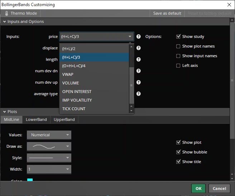Toggle the Show bubble checkbox

point(178,152)
